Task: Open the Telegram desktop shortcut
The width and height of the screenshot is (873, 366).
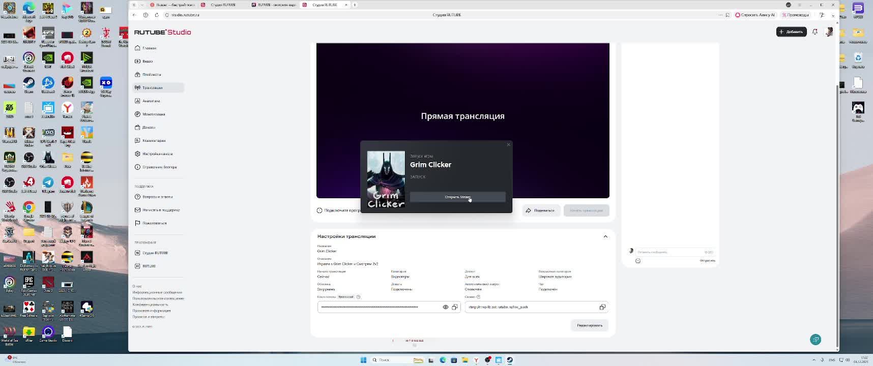Action: pyautogui.click(x=48, y=184)
